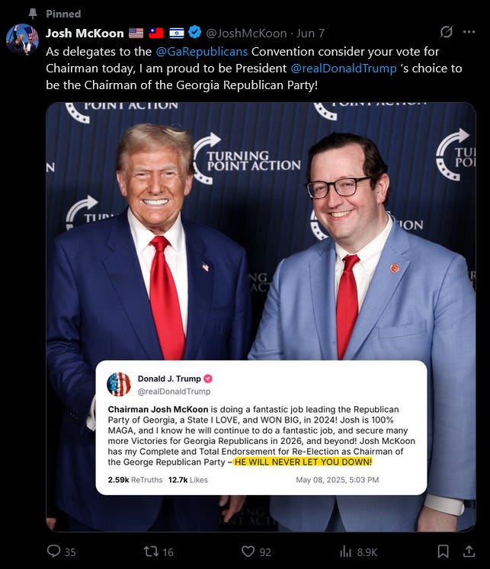
Task: Click the Pinned label above the post
Action: coord(63,14)
